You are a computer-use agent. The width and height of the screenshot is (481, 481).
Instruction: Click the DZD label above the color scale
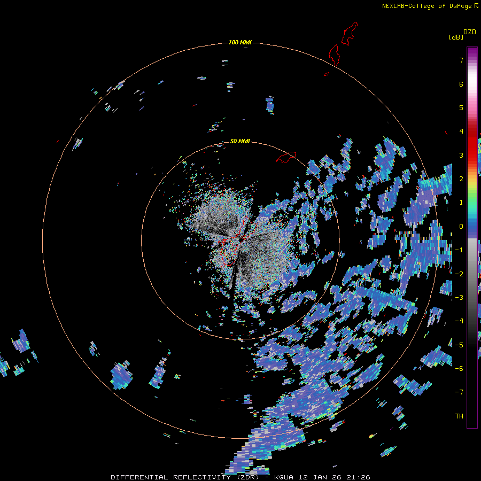(469, 32)
